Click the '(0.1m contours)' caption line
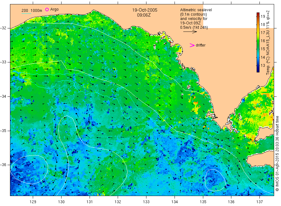The width and height of the screenshot is (281, 206). click(193, 14)
